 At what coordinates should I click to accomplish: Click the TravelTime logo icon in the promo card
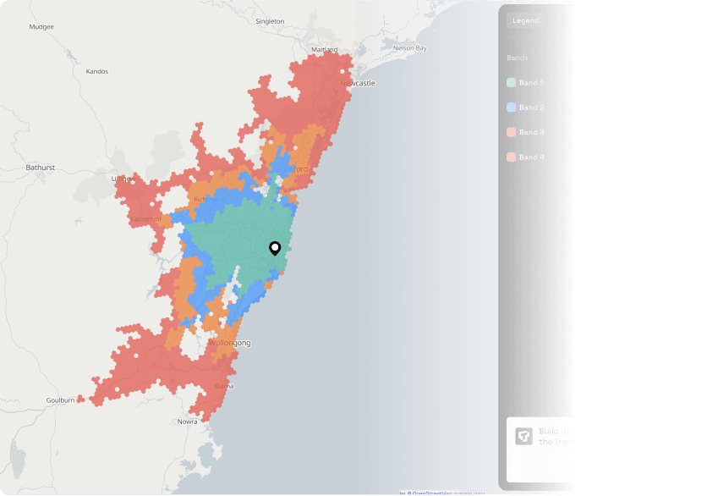(x=524, y=437)
